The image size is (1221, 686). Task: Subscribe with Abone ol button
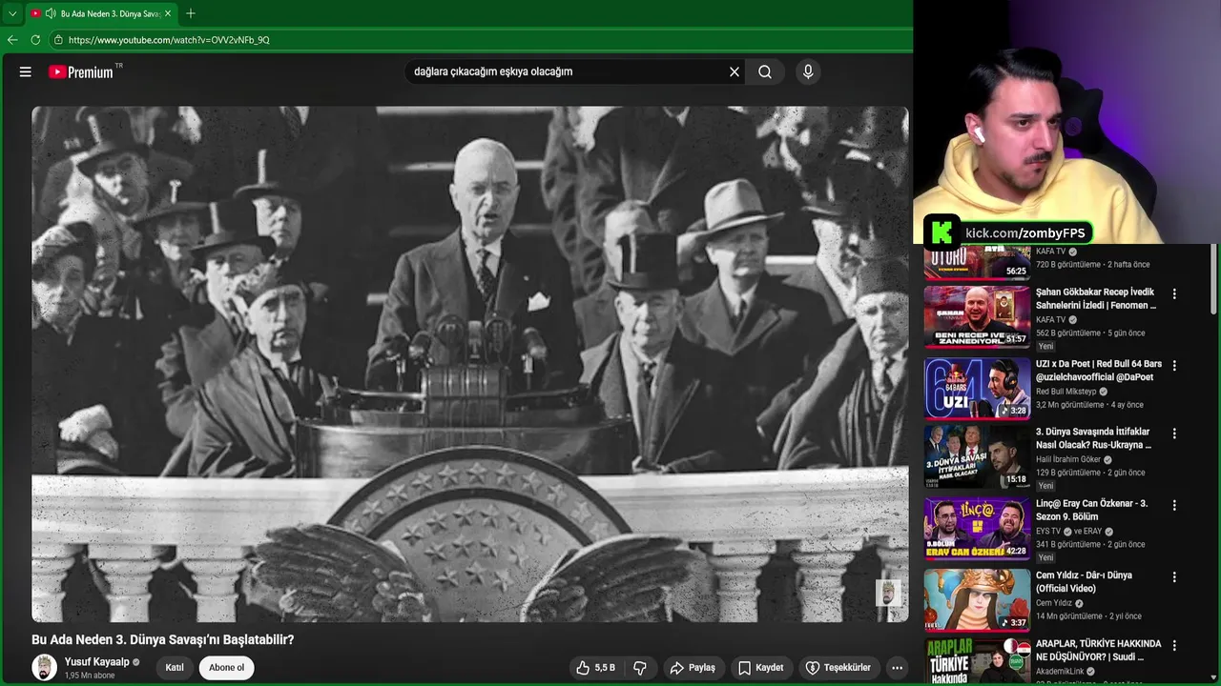click(226, 668)
